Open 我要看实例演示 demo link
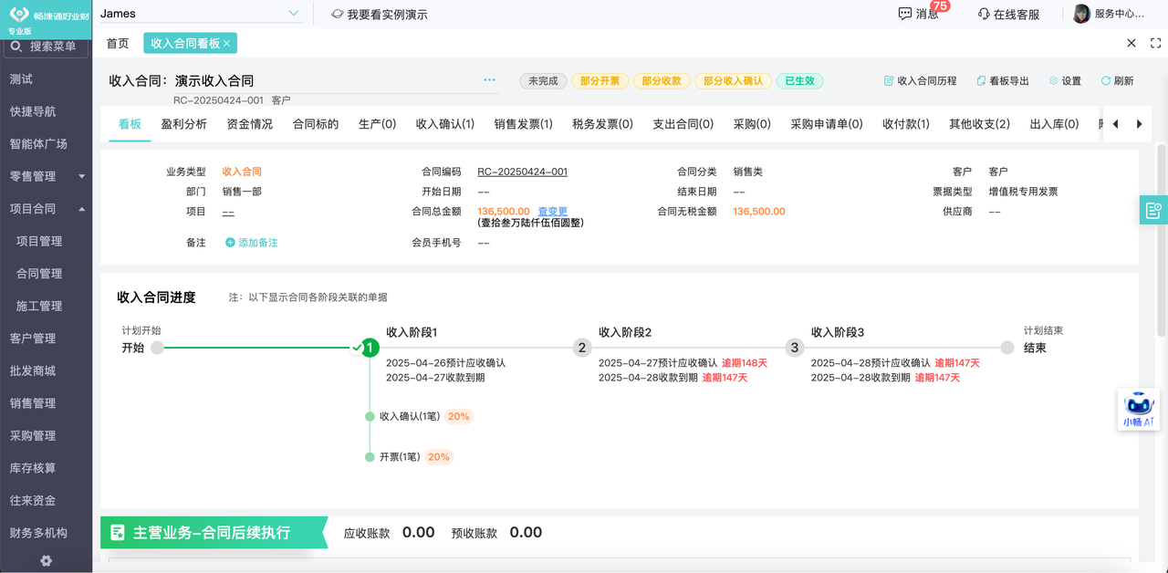Viewport: 1168px width, 573px height. point(380,15)
